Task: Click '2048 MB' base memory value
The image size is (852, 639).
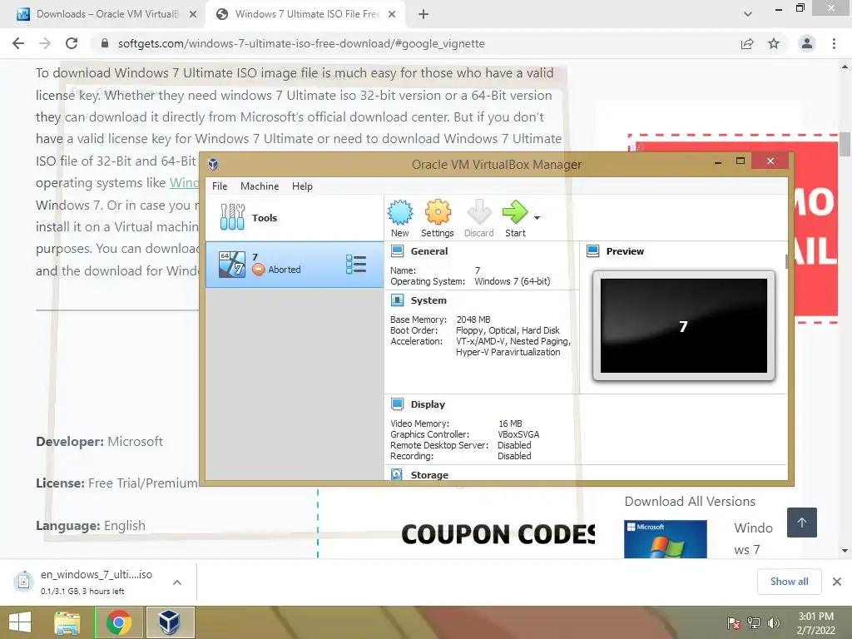Action: click(473, 319)
